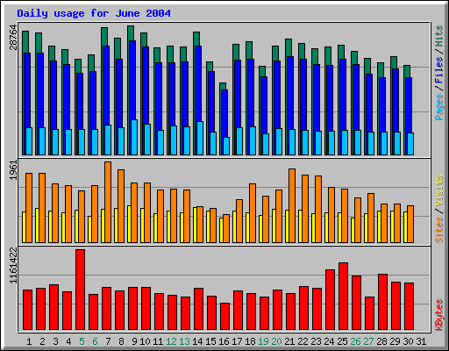The height and width of the screenshot is (351, 449).
Task: Click the blue Files bar for day 14
Action: point(198,83)
